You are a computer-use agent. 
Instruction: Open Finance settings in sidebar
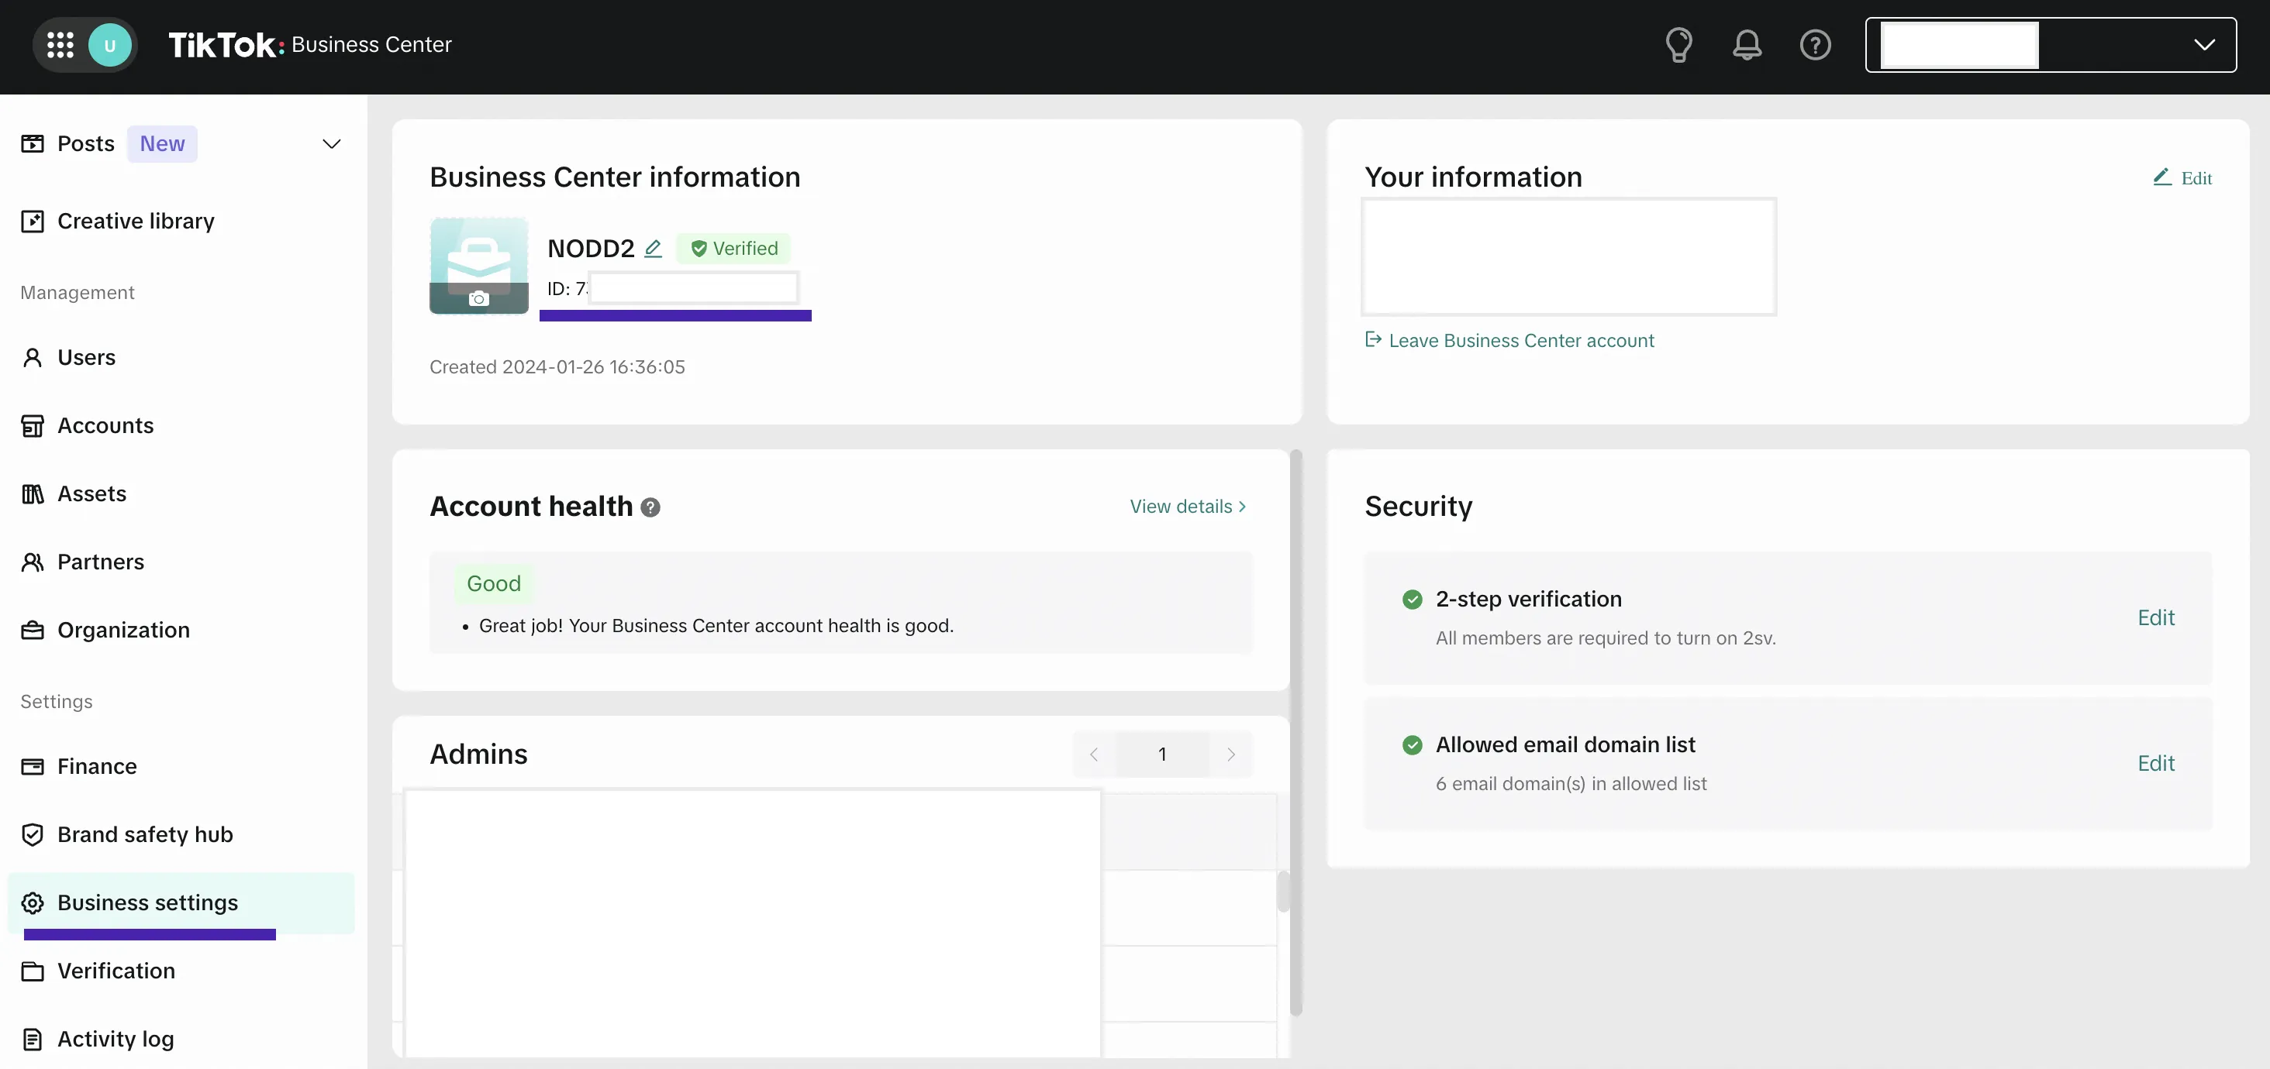pos(97,766)
